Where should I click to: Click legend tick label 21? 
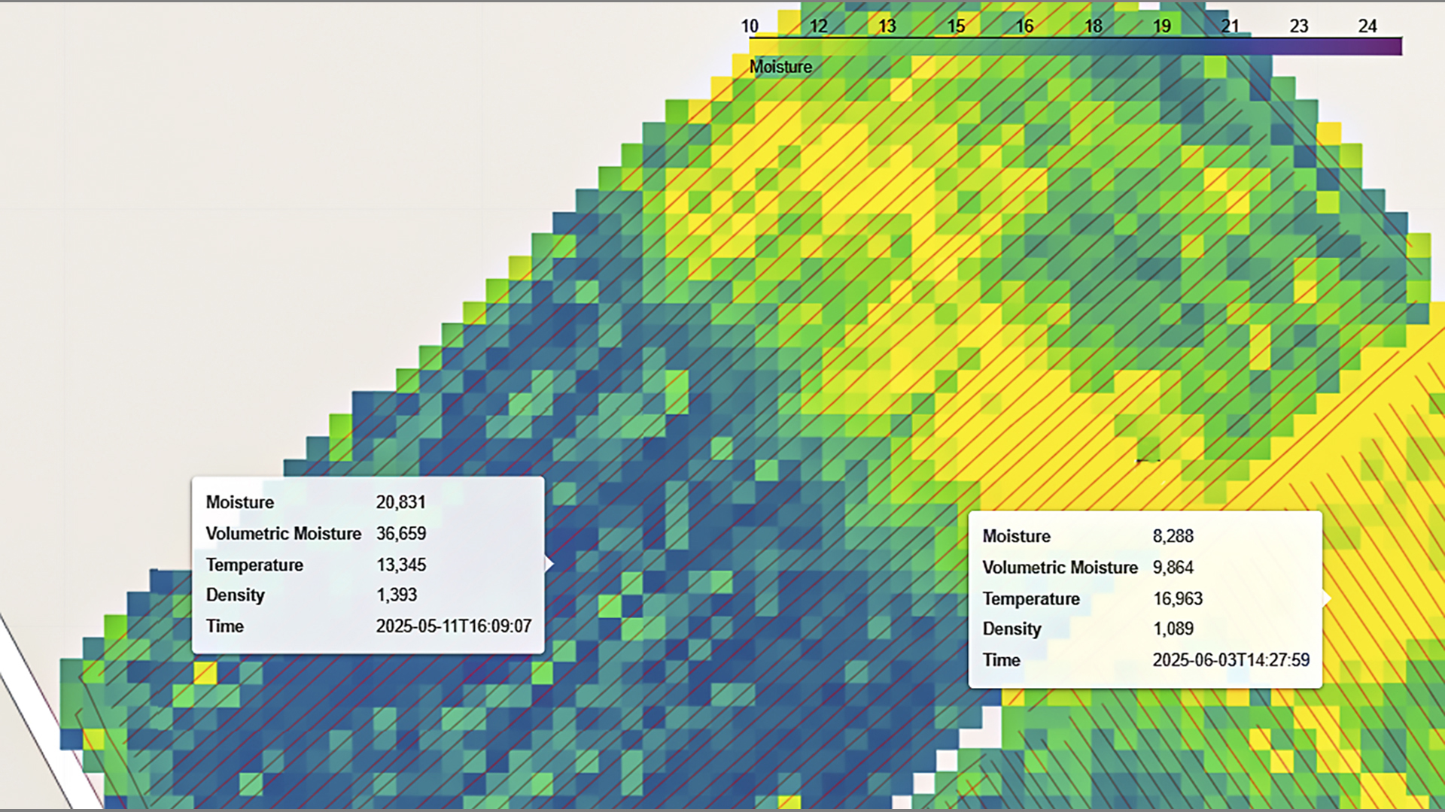coord(1230,26)
